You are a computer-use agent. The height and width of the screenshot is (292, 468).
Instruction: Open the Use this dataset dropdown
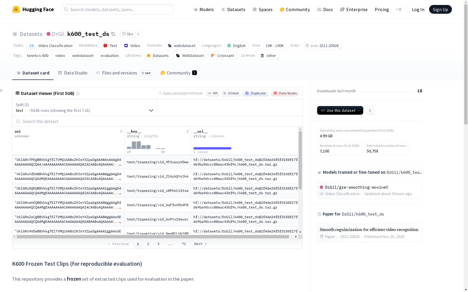click(340, 110)
